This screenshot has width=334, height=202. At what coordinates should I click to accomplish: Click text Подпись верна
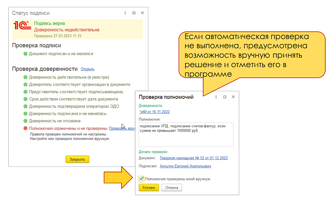pos(49,23)
